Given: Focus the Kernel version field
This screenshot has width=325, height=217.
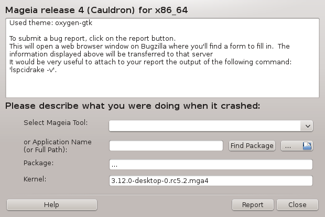Looking at the screenshot, I should point(211,180).
